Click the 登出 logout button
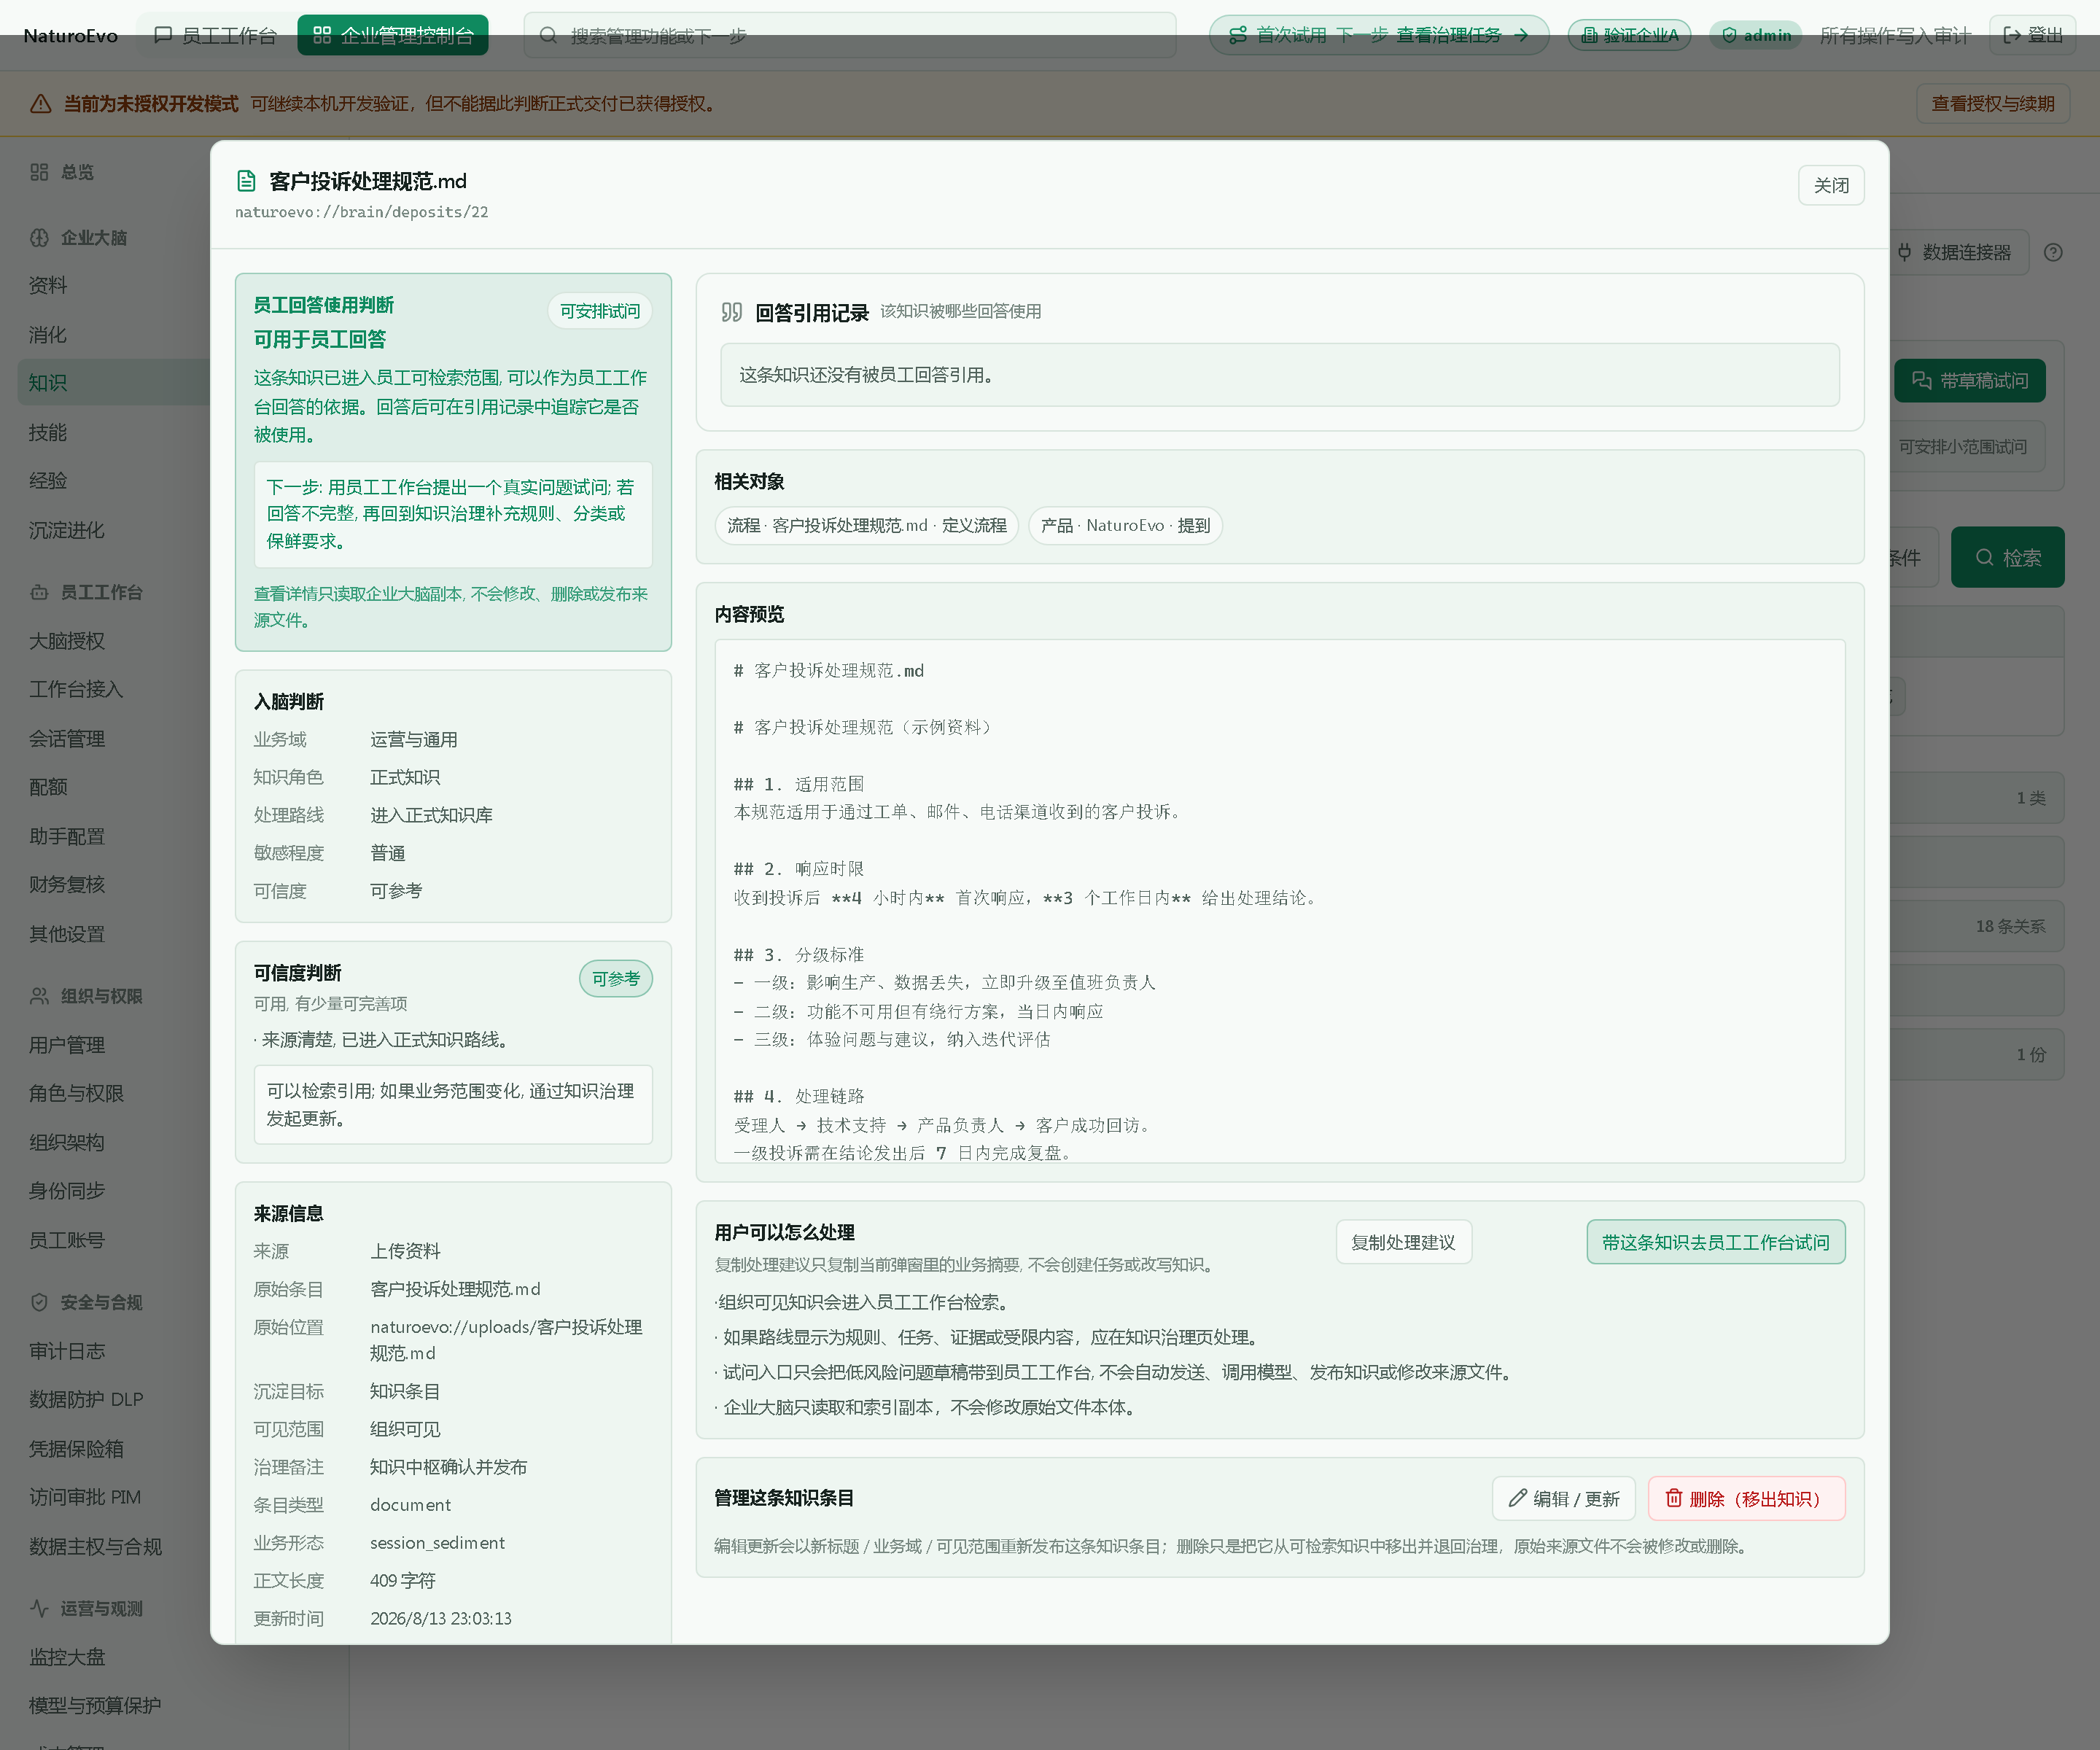This screenshot has width=2100, height=1750. tap(2032, 35)
